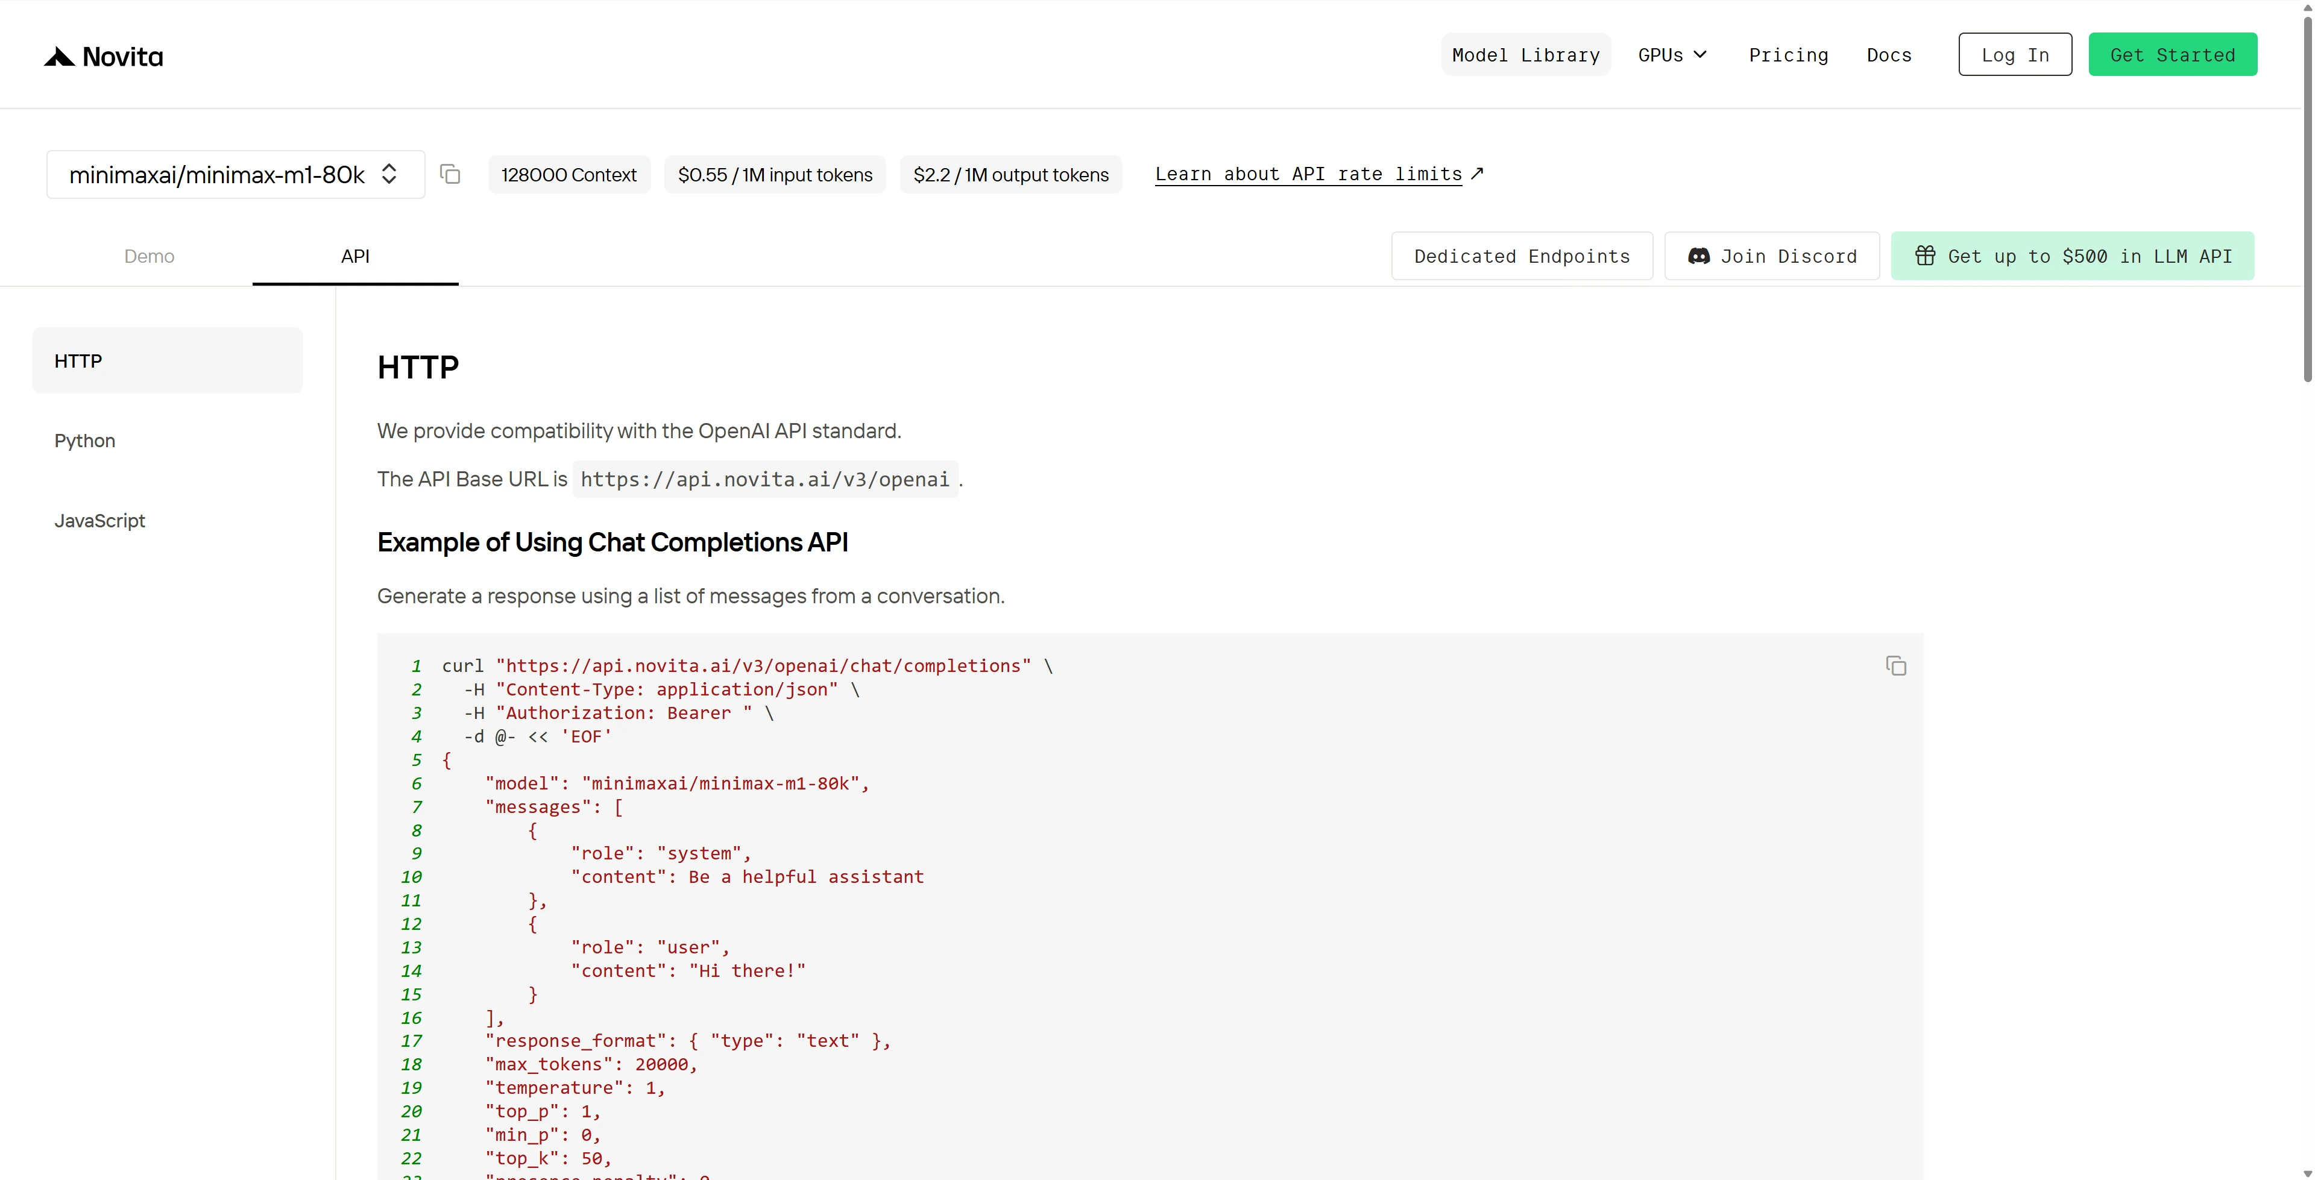
Task: Click the $0.55 / 1M input tokens badge
Action: pyautogui.click(x=775, y=174)
